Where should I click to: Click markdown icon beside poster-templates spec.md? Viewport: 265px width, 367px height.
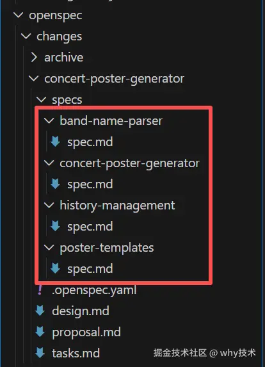(56, 268)
